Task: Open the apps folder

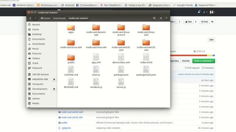Action: coord(71,29)
